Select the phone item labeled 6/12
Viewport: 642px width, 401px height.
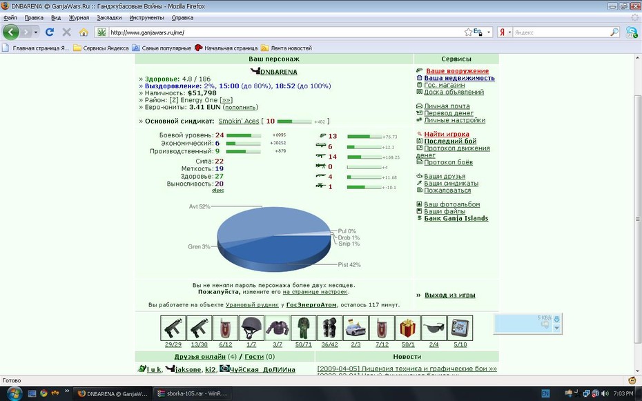pyautogui.click(x=225, y=328)
